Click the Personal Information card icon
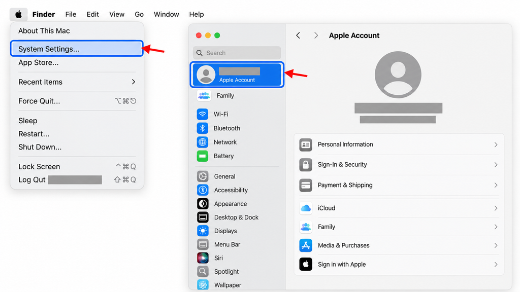This screenshot has height=292, width=520. 306,144
